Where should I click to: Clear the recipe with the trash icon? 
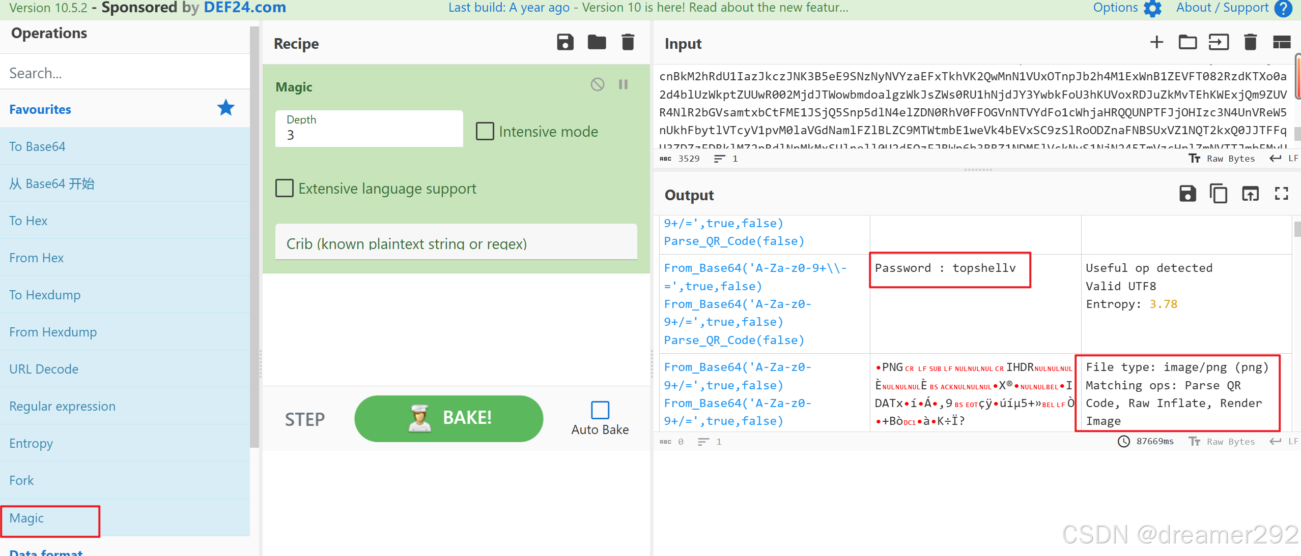click(628, 42)
